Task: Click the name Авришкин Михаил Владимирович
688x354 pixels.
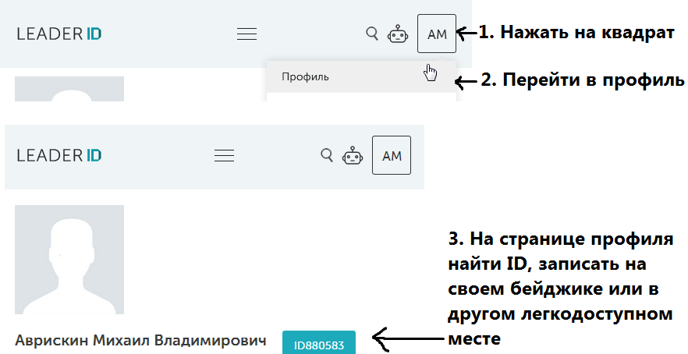Action: 140,341
